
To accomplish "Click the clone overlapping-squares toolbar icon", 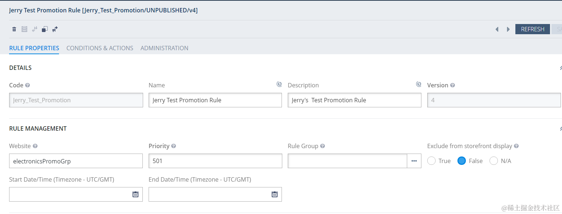I will (45, 29).
